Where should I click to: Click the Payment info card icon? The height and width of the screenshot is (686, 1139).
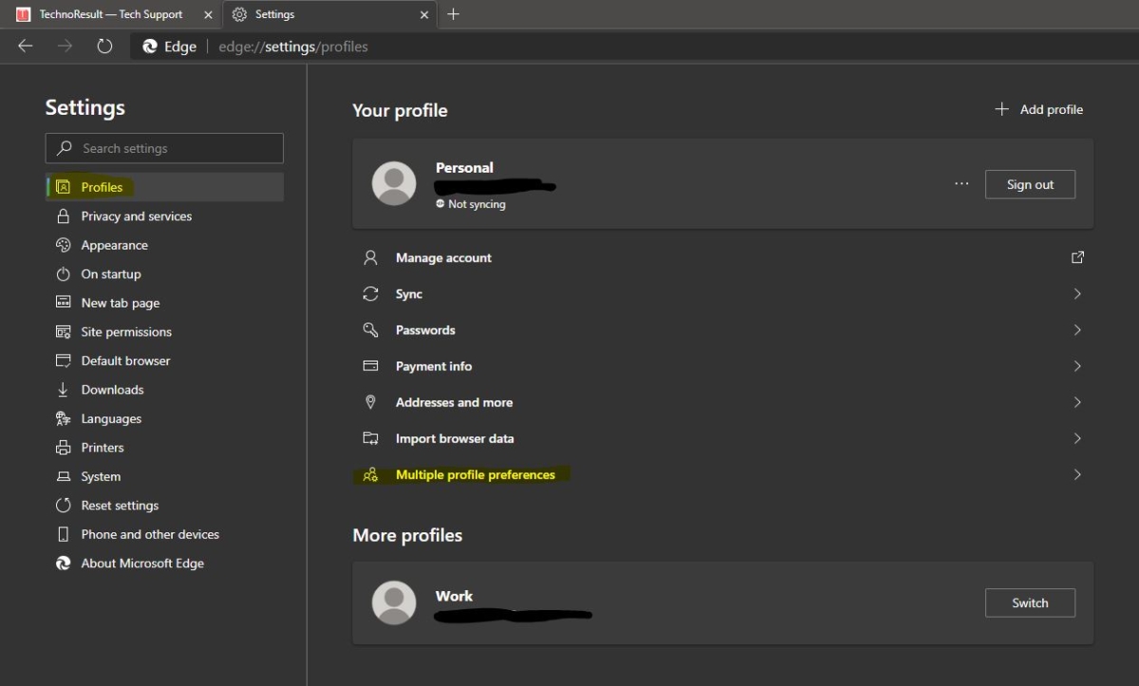pos(371,365)
